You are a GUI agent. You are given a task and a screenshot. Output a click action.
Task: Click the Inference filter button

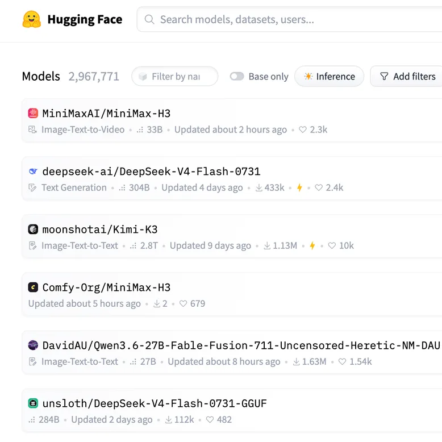pos(330,76)
